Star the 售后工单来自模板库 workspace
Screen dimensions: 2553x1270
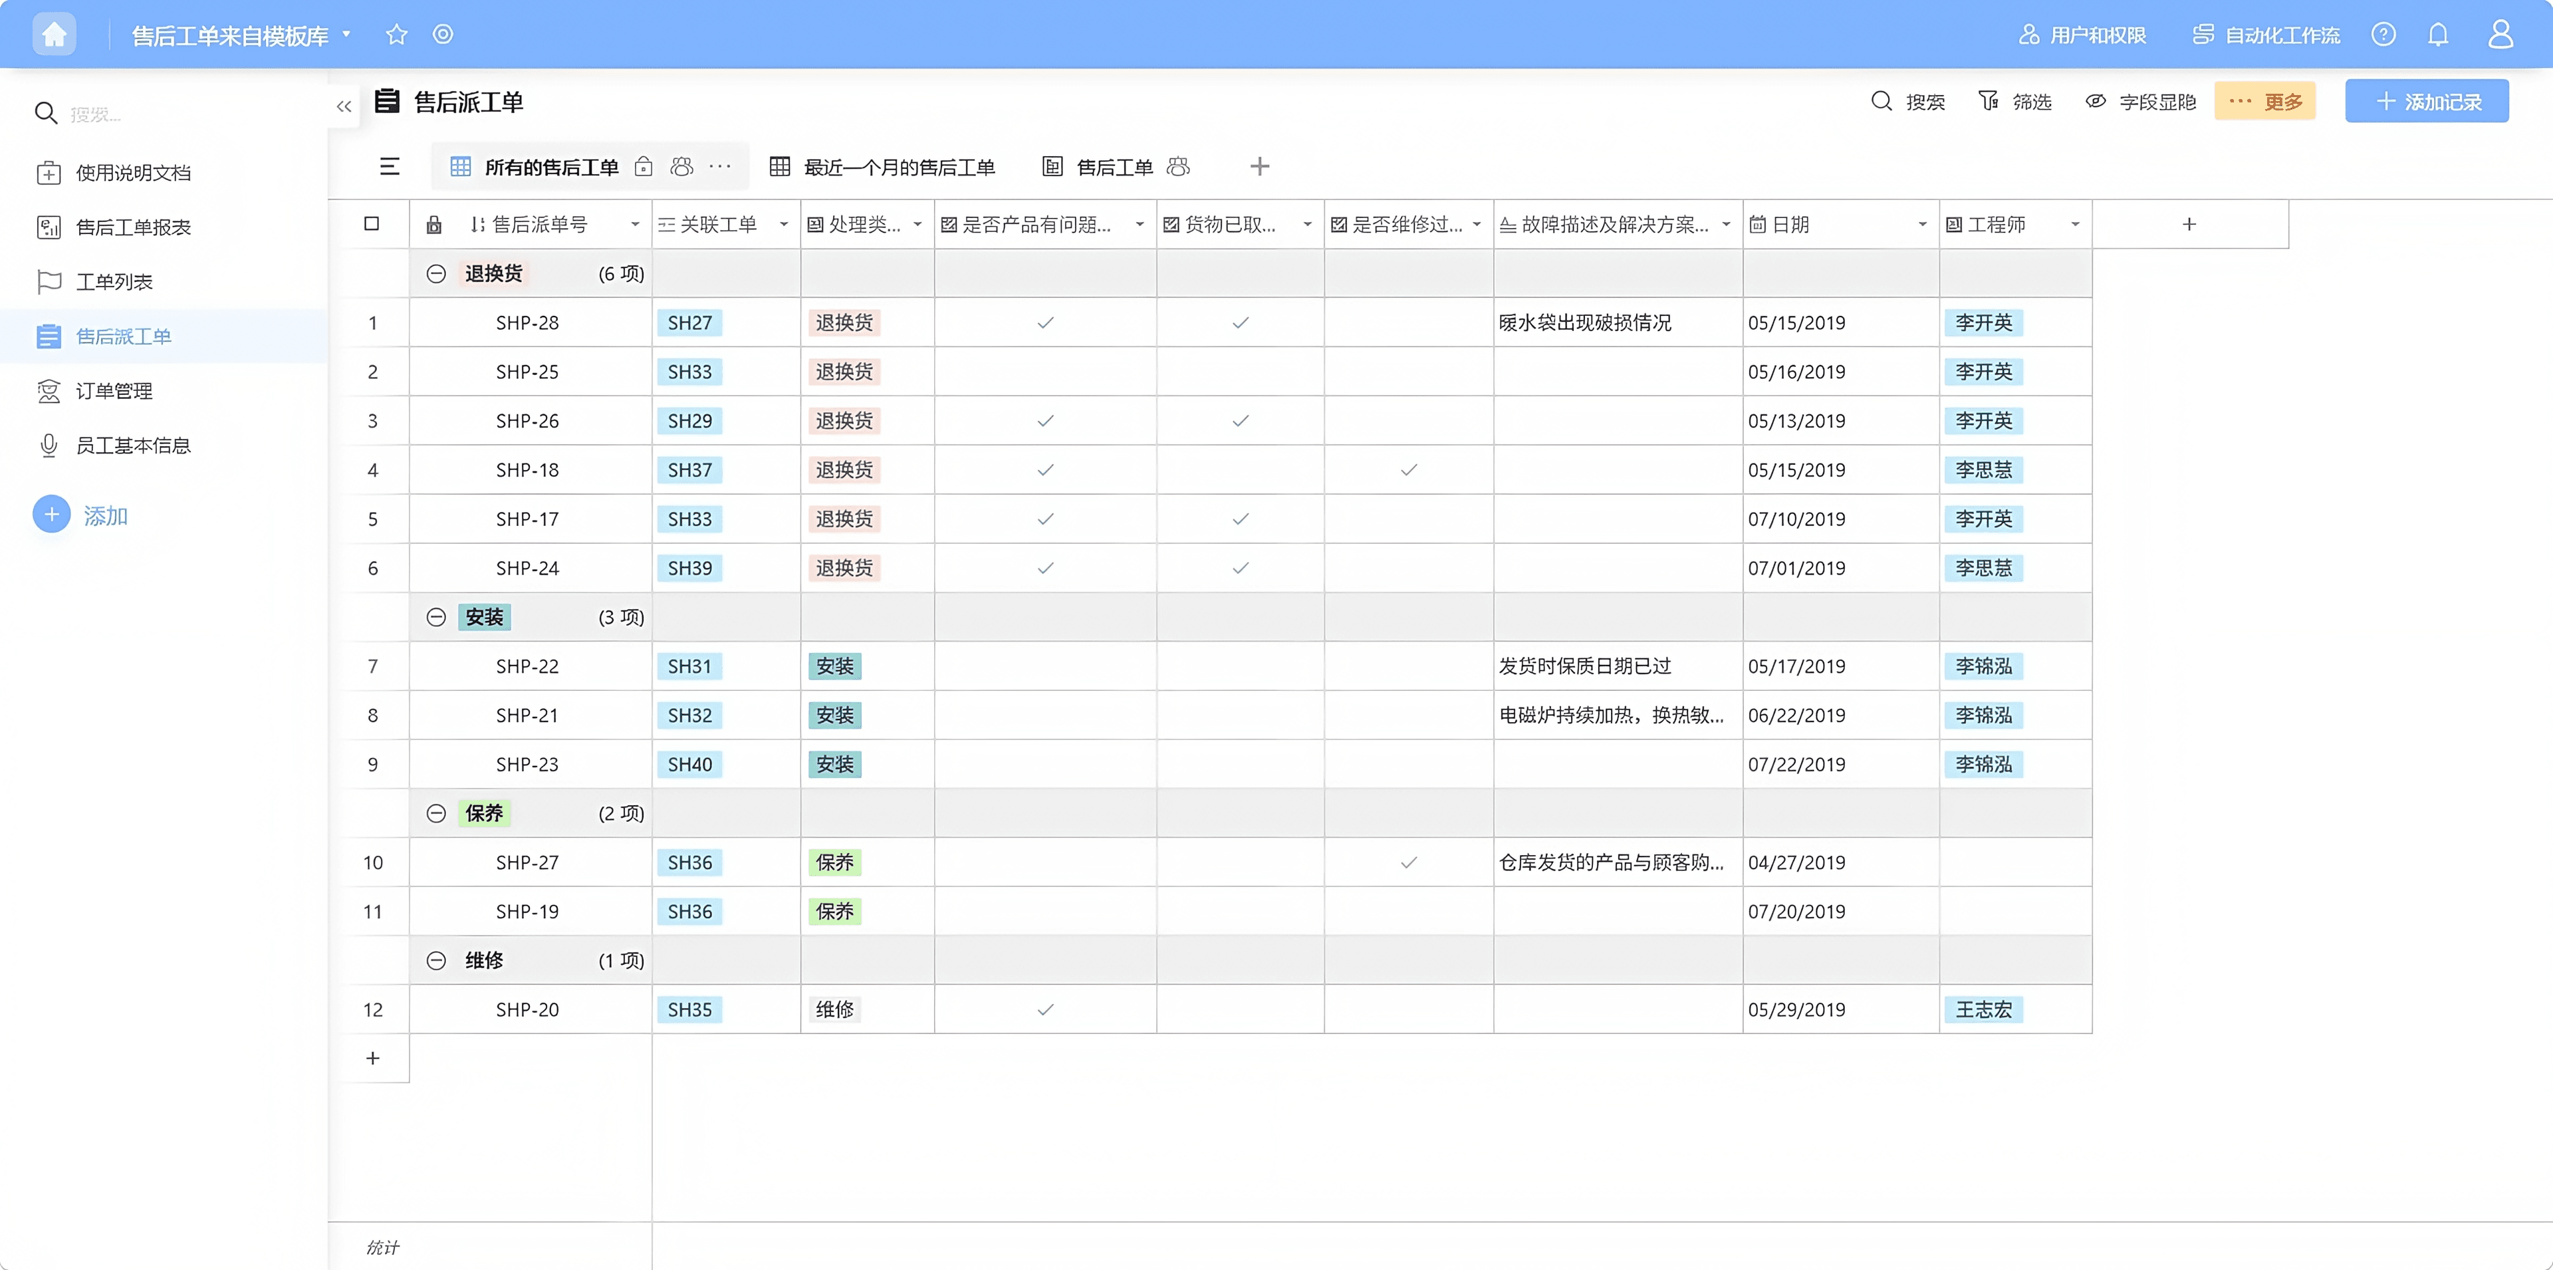pyautogui.click(x=396, y=35)
